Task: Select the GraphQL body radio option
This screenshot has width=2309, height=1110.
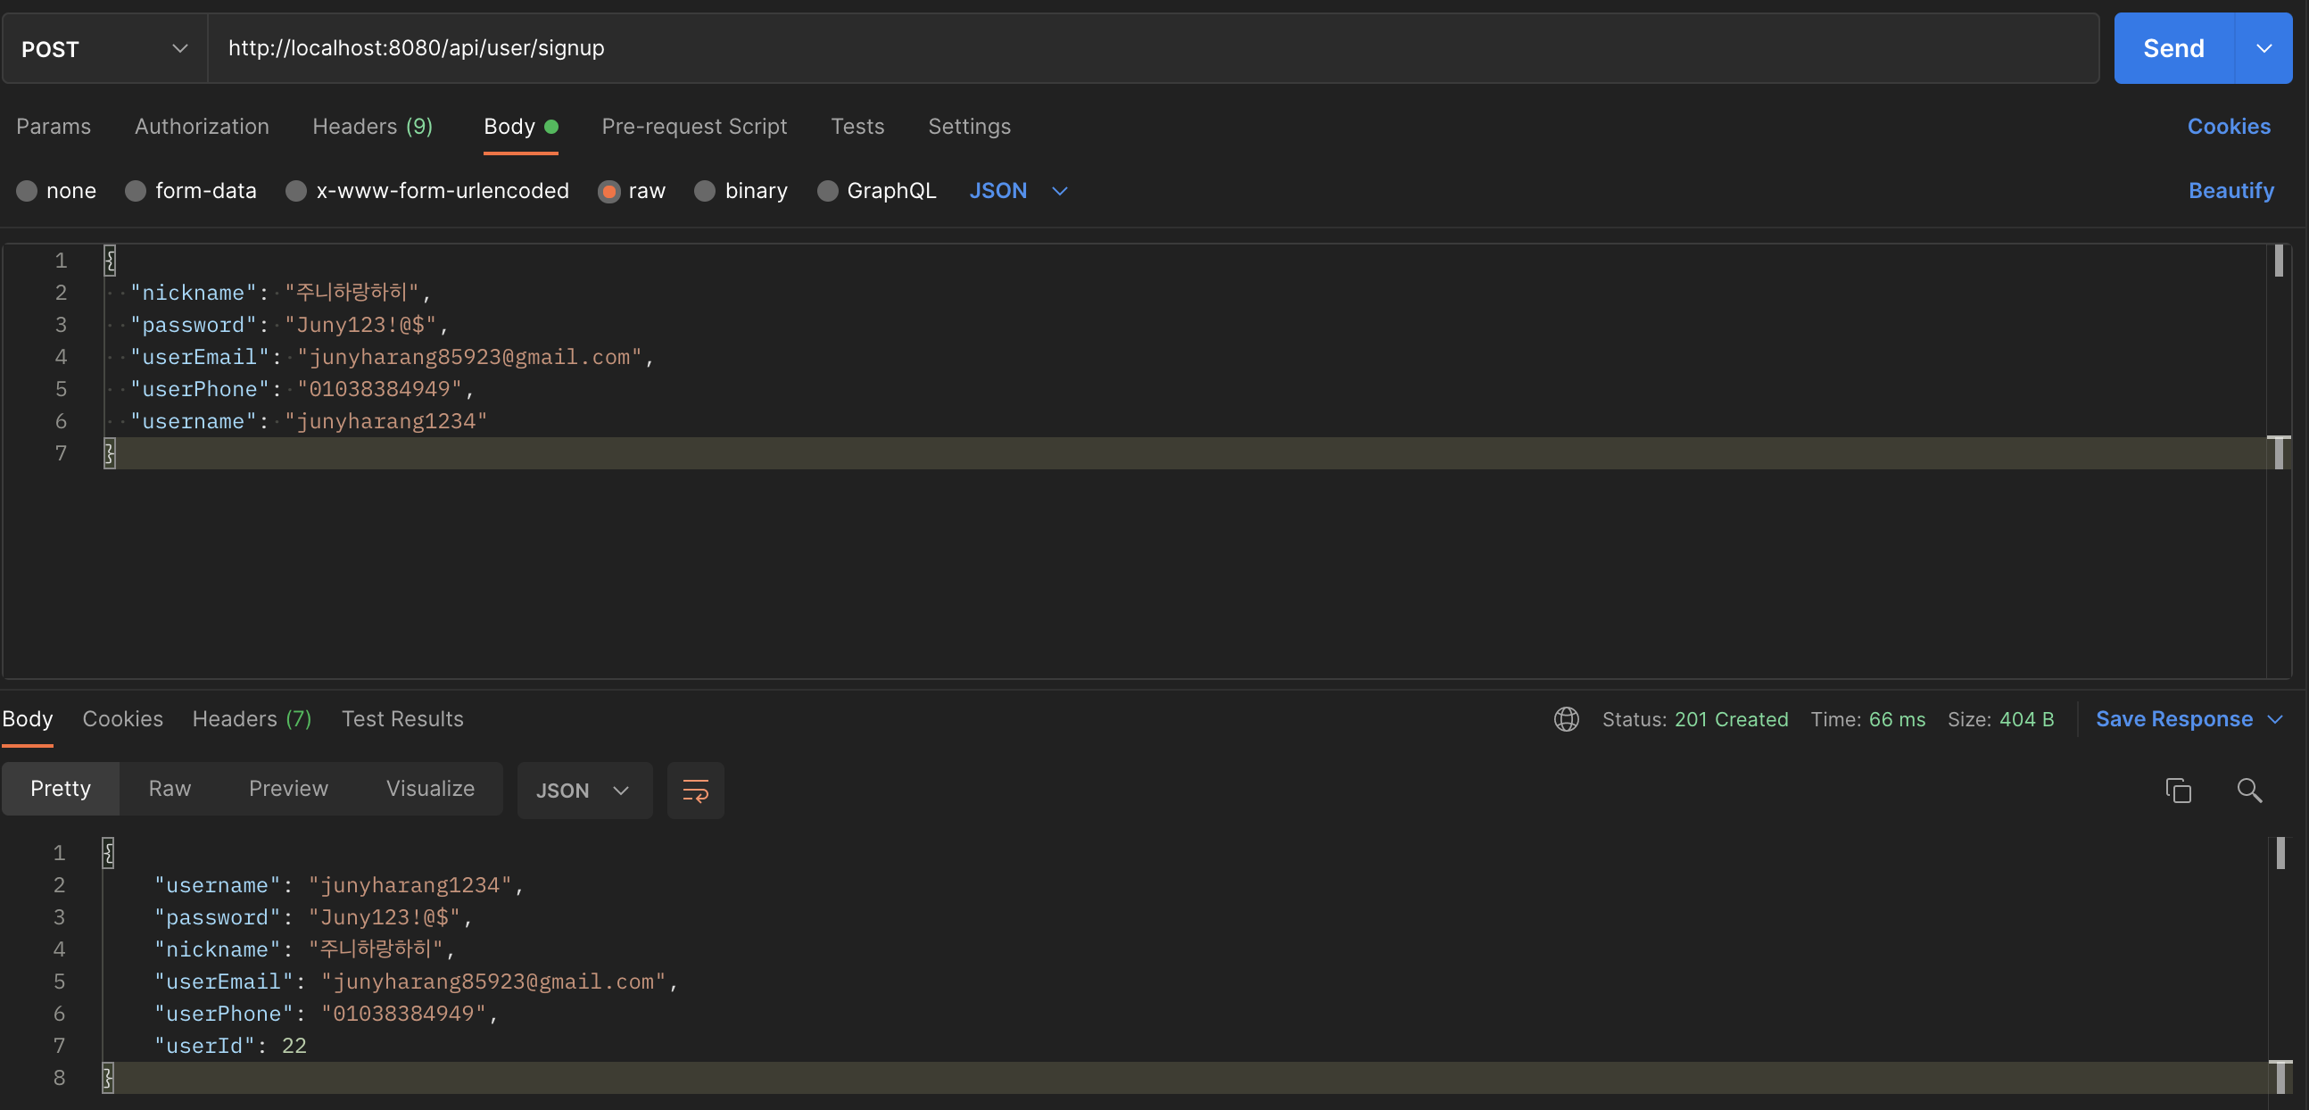Action: (x=827, y=191)
